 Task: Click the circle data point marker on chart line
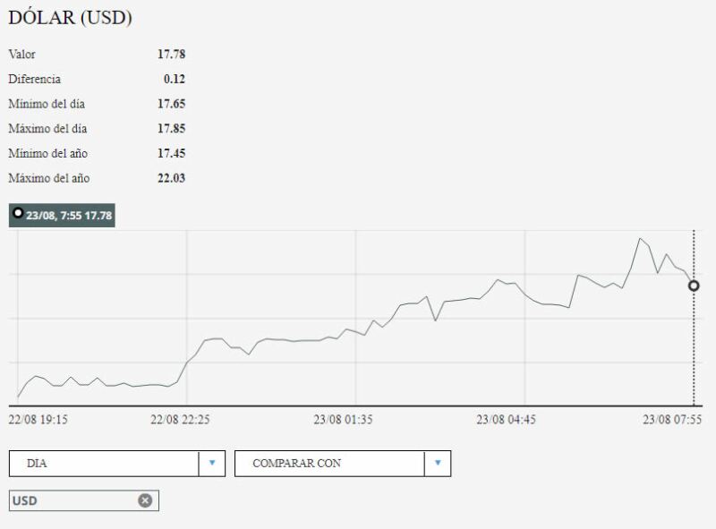[694, 286]
